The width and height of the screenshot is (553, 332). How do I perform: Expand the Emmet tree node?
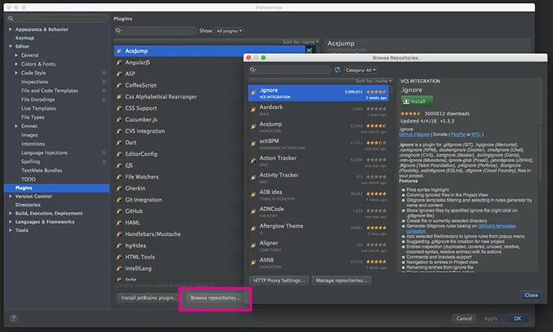tap(17, 126)
